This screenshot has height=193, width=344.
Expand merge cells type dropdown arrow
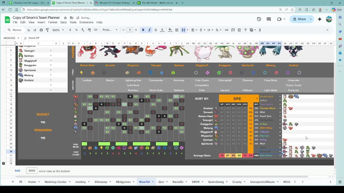[187, 30]
